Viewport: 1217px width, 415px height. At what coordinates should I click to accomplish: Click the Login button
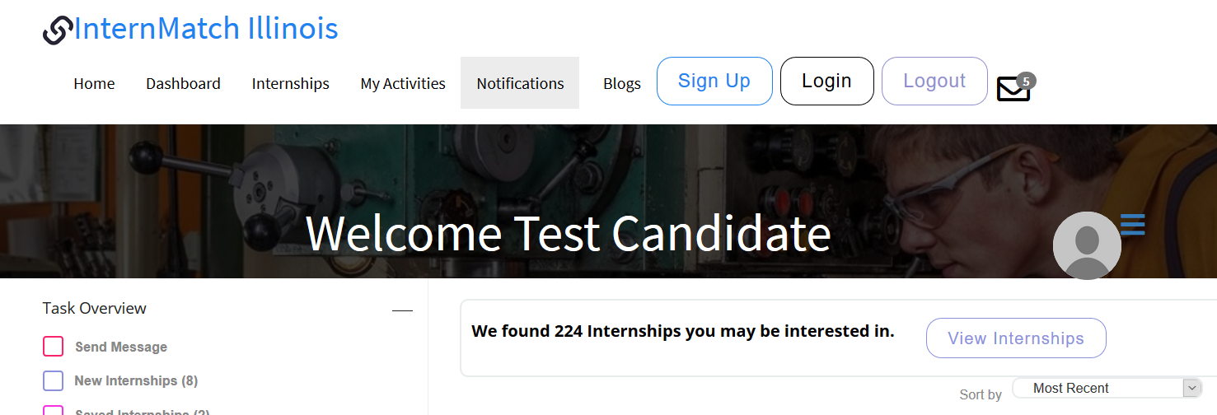826,81
